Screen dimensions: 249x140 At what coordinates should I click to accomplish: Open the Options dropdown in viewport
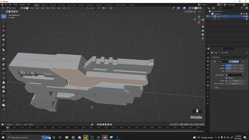[x=201, y=12]
